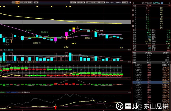Select rating row dated 17/09/05
This screenshot has width=171, height=111.
click(152, 85)
